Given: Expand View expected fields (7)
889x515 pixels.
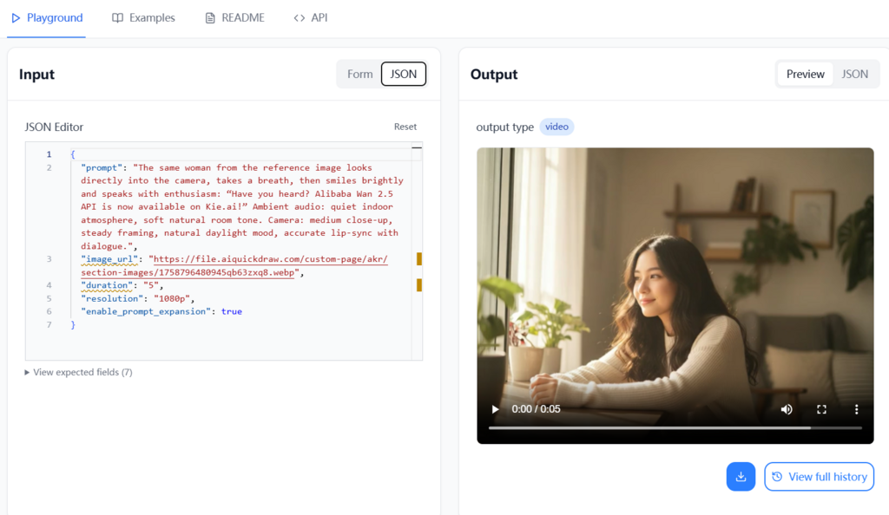Looking at the screenshot, I should pos(79,372).
